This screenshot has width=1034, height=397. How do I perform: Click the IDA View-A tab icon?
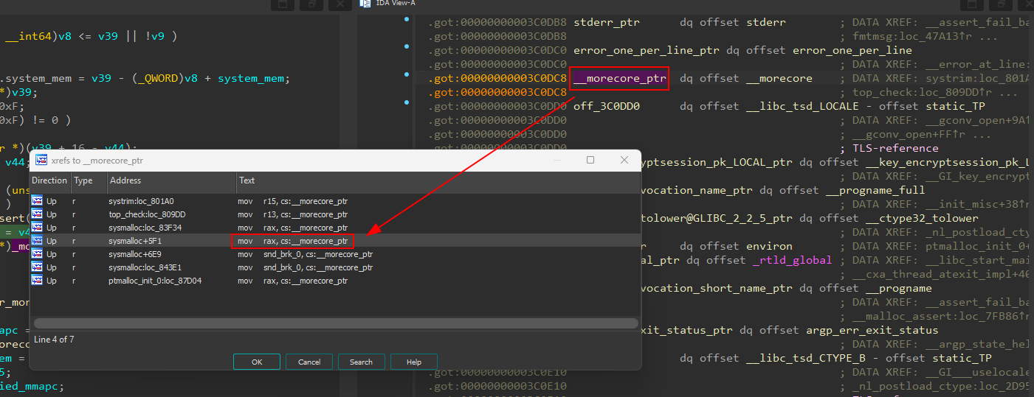click(x=364, y=4)
